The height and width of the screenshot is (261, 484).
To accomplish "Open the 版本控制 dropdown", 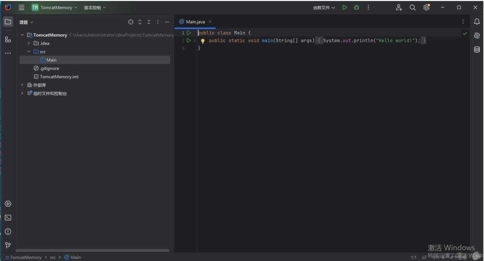I will 95,8.
